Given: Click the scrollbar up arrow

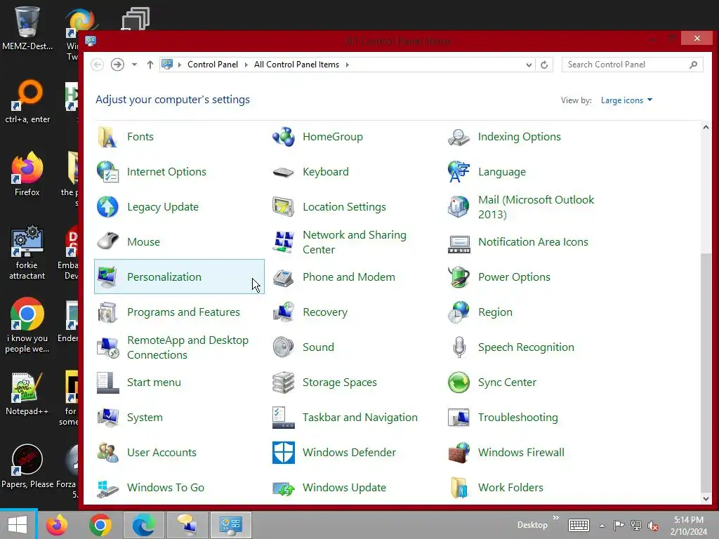Looking at the screenshot, I should (706, 128).
